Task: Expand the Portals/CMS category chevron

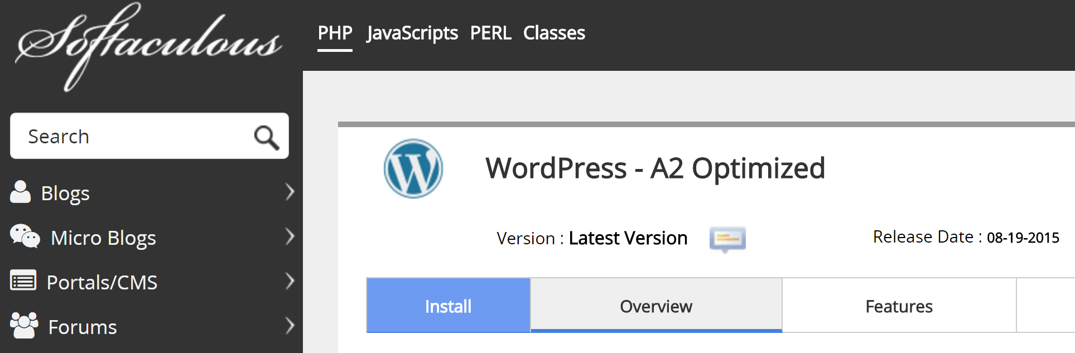Action: pyautogui.click(x=290, y=281)
